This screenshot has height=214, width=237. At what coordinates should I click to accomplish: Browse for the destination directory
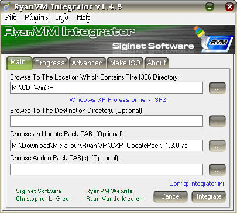[217, 121]
